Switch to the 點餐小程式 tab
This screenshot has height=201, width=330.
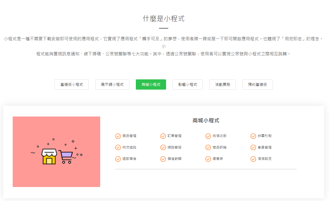coord(187,84)
